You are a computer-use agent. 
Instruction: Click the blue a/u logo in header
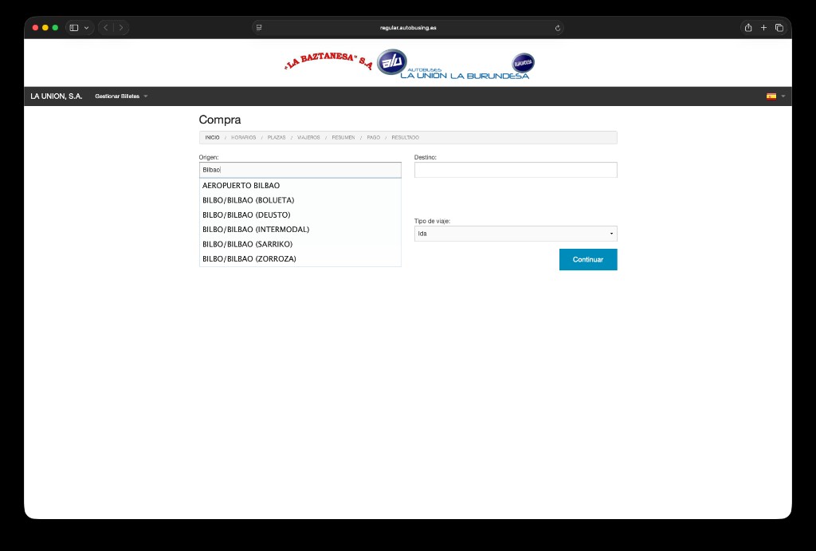click(392, 62)
